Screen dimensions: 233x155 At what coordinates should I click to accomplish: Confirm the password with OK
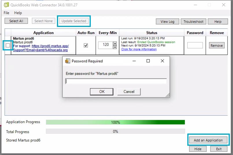(102, 92)
